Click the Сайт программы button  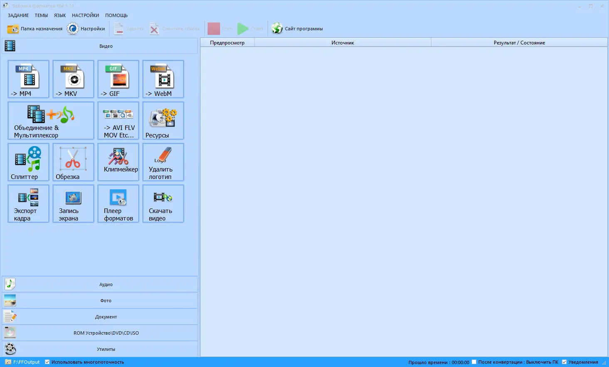click(297, 28)
